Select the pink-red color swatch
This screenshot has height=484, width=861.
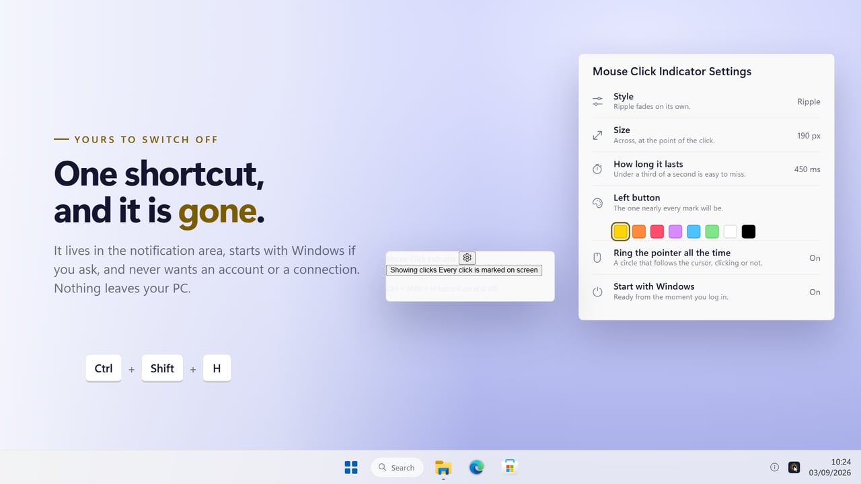(x=657, y=232)
